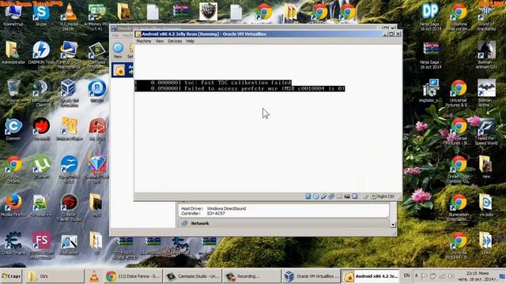Screen dimensions: 506x284
Task: Open the Diamond Dash desktop shortcut
Action: (x=96, y=169)
